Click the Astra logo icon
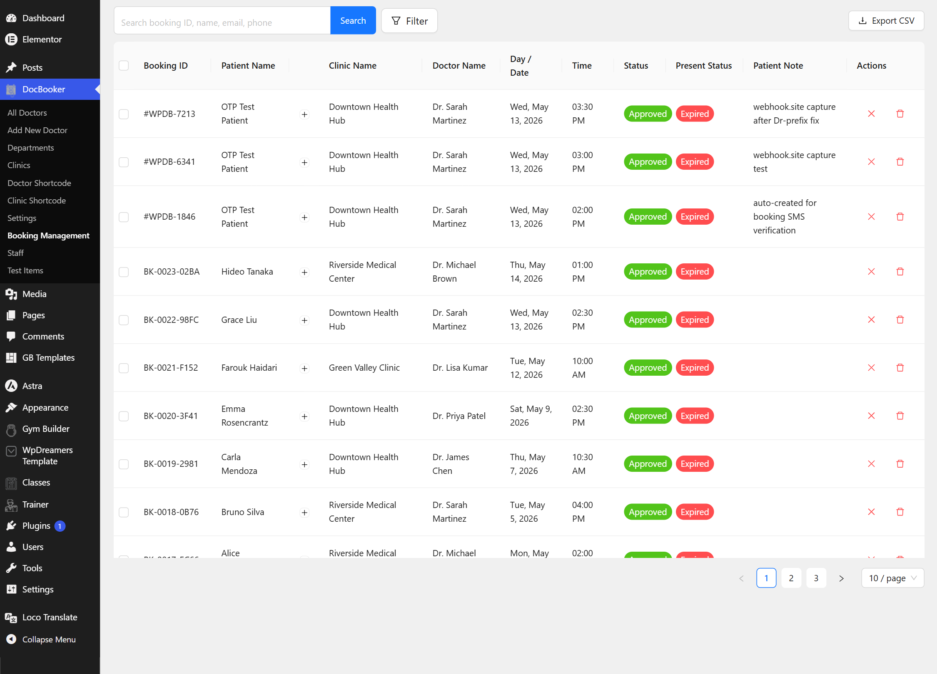 pyautogui.click(x=11, y=386)
